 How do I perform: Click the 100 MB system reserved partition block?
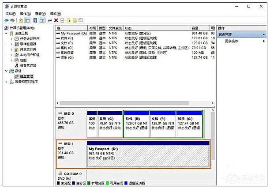(92, 125)
